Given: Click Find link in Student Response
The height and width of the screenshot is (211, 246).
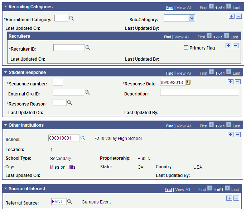Looking at the screenshot, I should (x=170, y=73).
